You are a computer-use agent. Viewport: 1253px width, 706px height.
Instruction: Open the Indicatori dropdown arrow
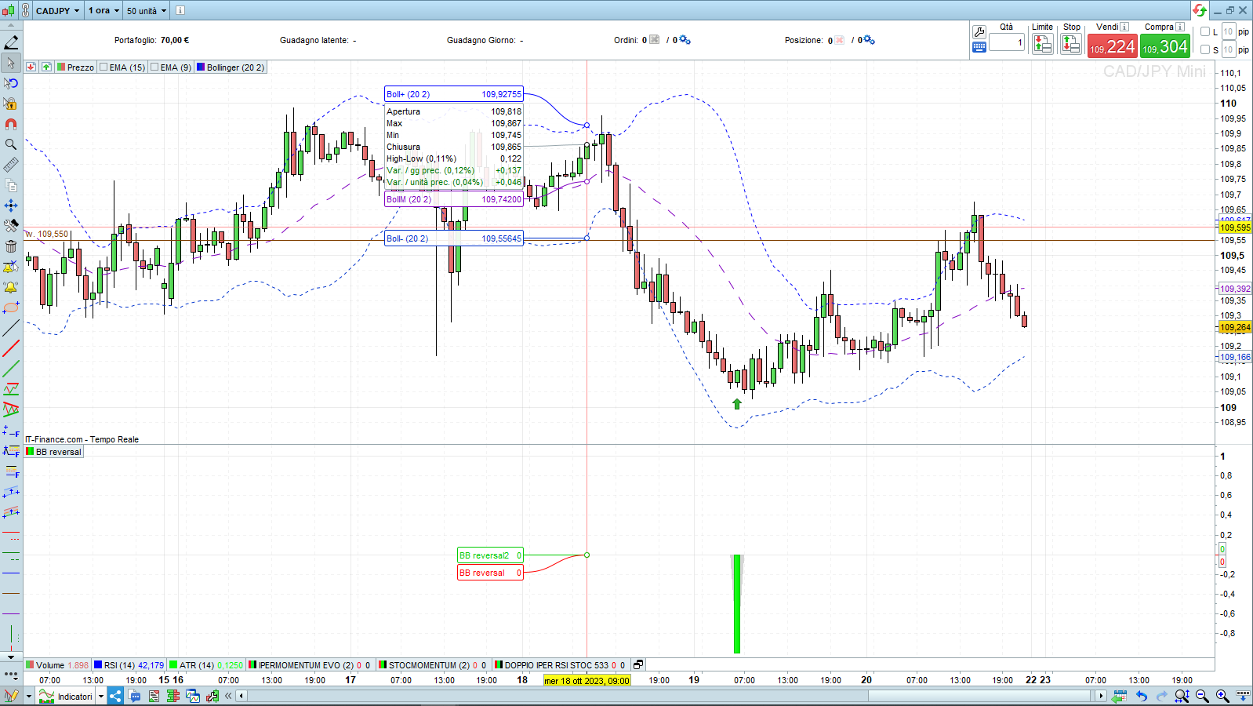[x=101, y=696]
